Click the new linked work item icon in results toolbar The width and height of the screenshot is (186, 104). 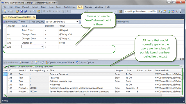(x=36, y=62)
